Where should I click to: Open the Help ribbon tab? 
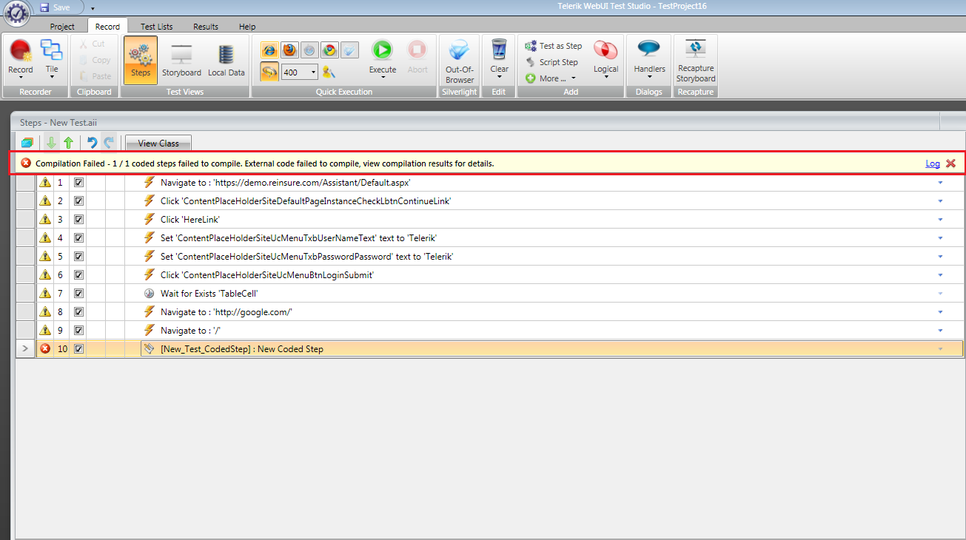coord(247,27)
